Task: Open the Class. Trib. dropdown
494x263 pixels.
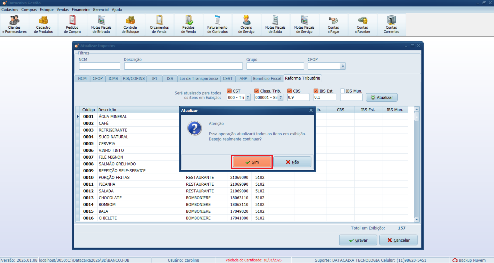Action: pos(281,97)
